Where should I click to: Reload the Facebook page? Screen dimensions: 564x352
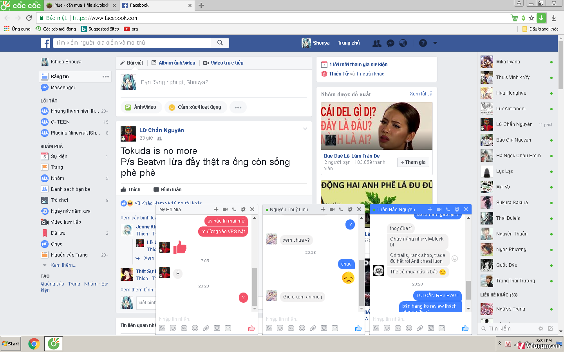(29, 18)
